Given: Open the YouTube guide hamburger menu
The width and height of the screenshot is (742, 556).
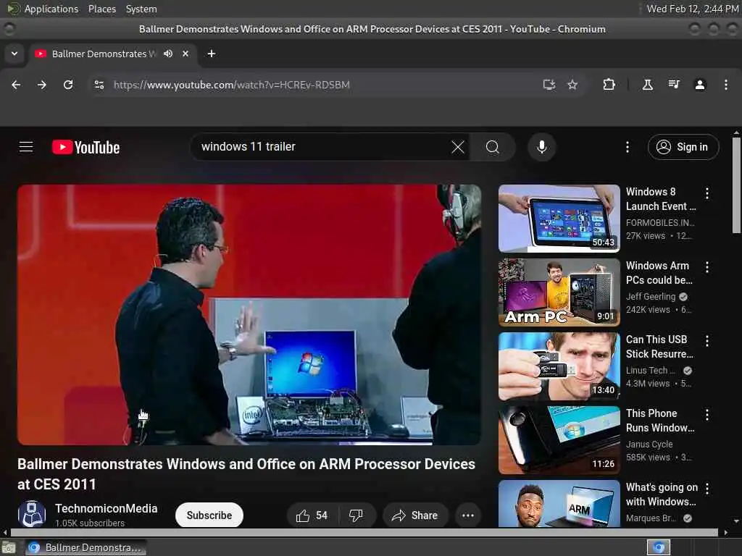Looking at the screenshot, I should coord(26,147).
